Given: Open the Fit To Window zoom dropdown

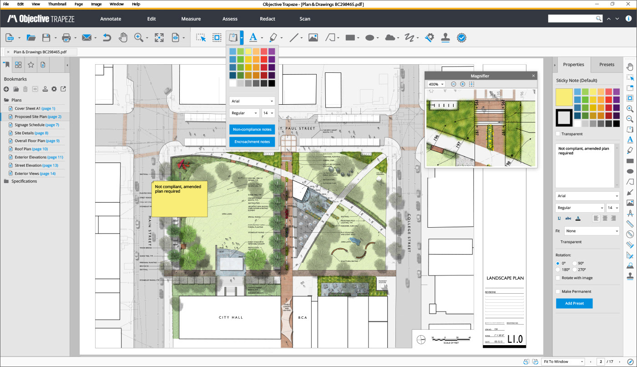Looking at the screenshot, I should pyautogui.click(x=563, y=362).
